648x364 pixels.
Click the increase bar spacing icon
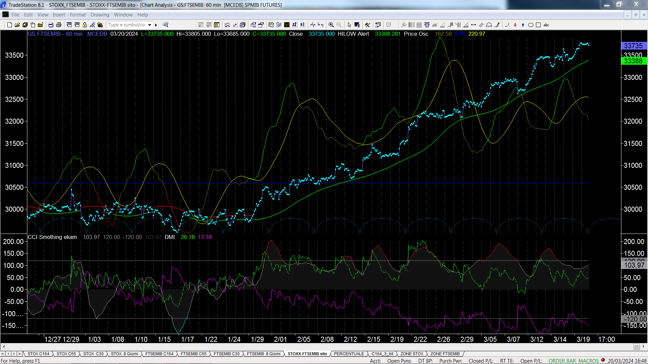click(x=321, y=25)
